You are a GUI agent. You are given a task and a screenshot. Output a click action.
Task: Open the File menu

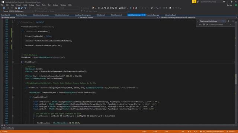[2, 5]
